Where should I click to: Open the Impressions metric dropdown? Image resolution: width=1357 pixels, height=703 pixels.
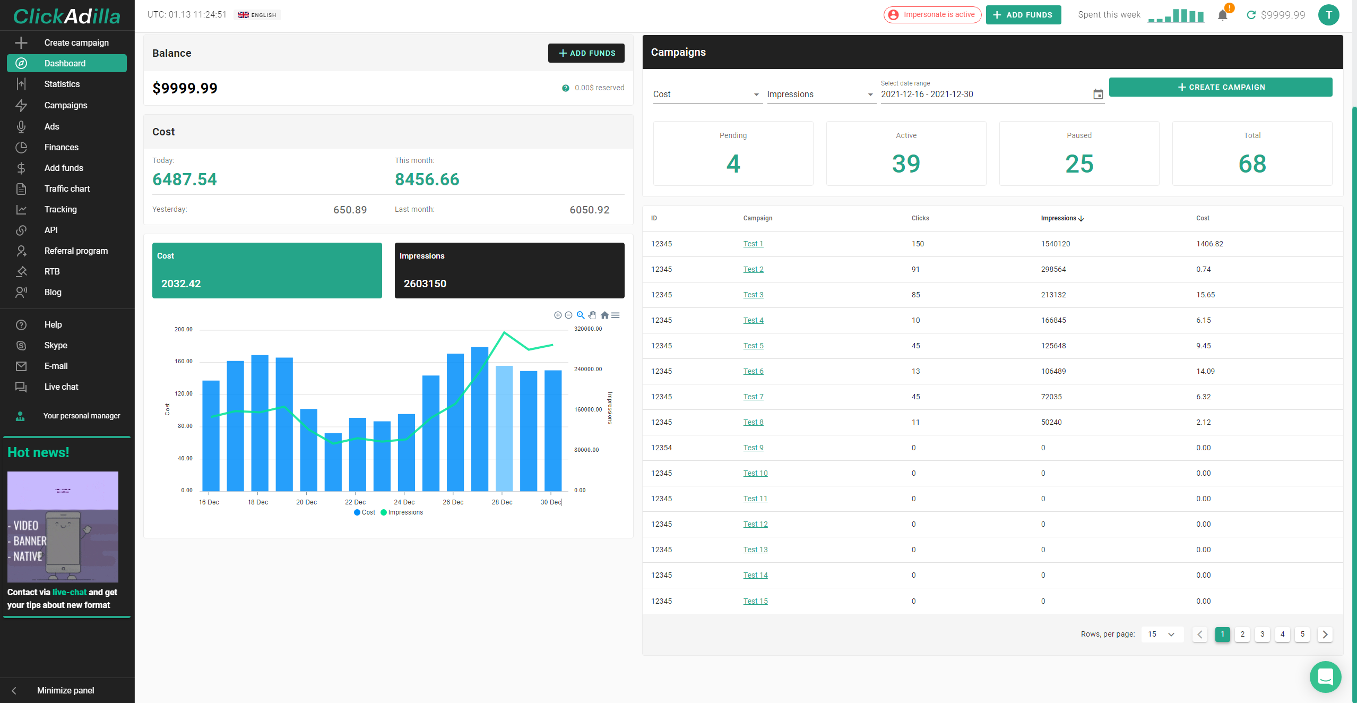(820, 95)
